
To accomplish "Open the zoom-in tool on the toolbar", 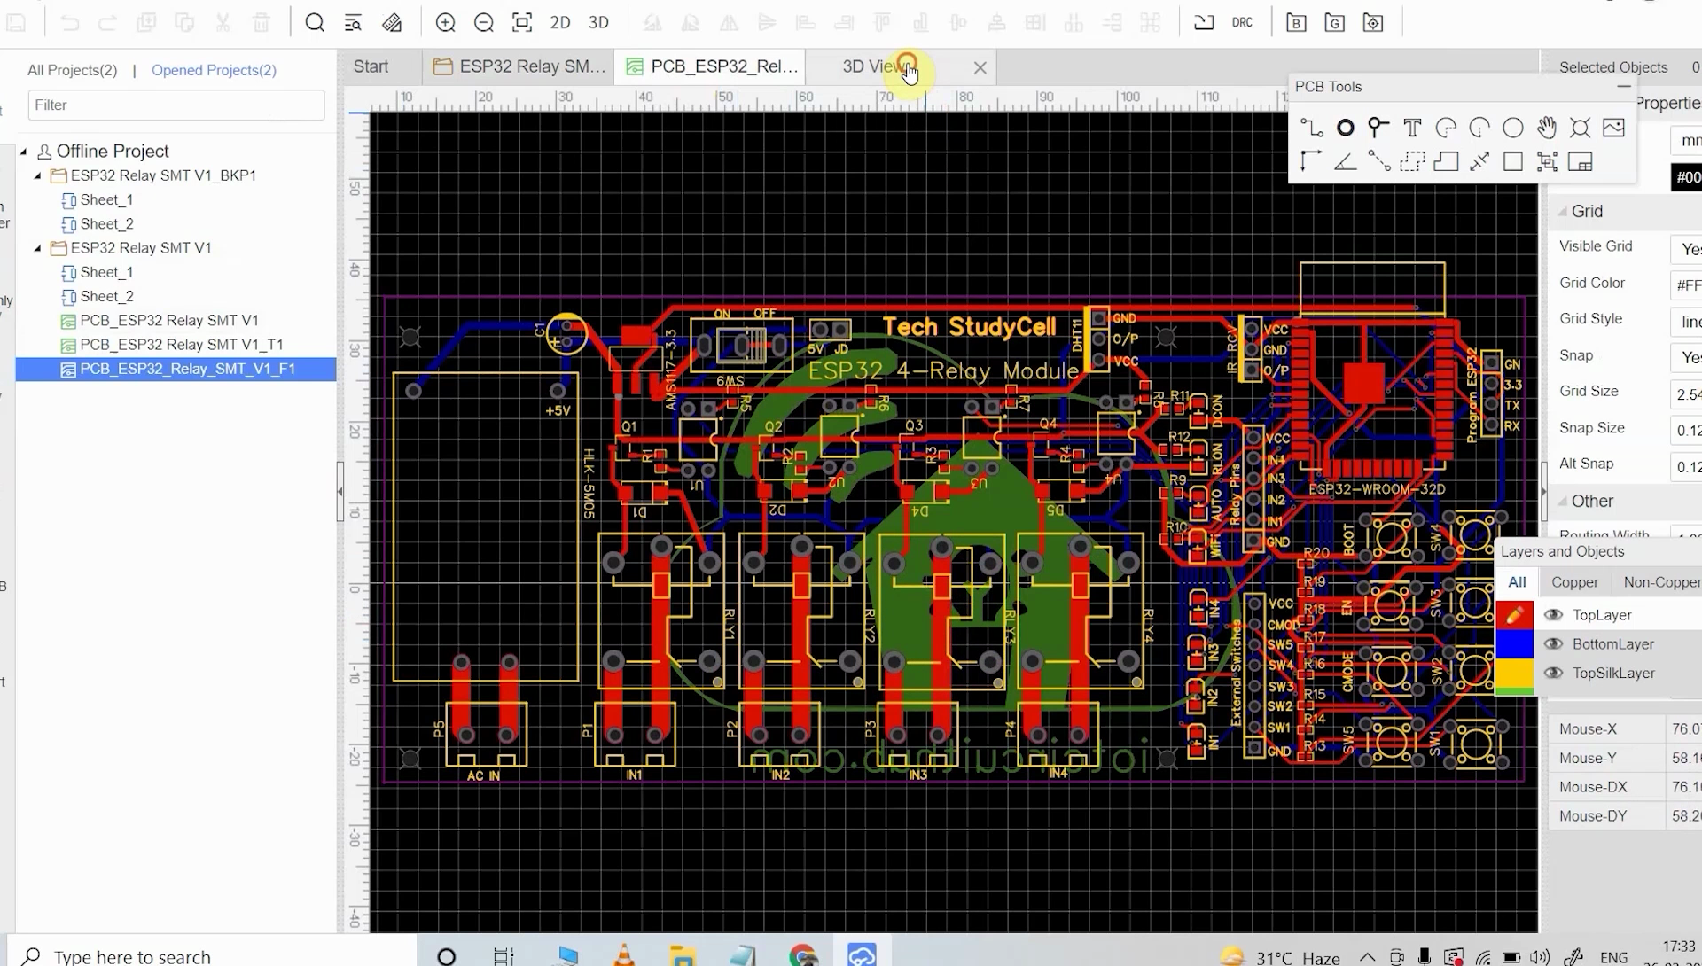I will pos(446,22).
